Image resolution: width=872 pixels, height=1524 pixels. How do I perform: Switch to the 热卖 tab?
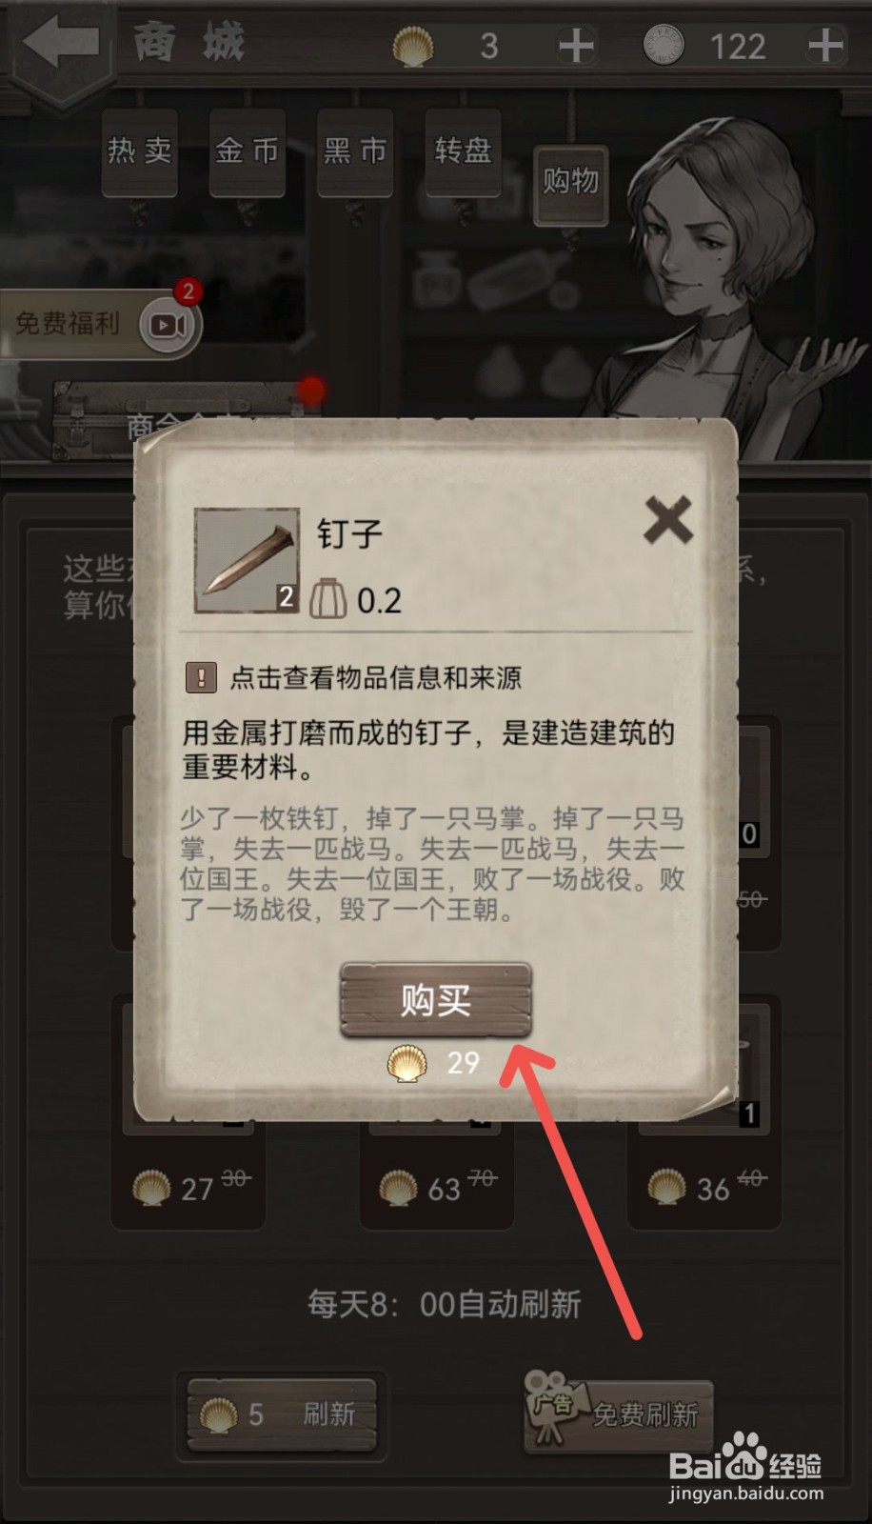pos(140,151)
